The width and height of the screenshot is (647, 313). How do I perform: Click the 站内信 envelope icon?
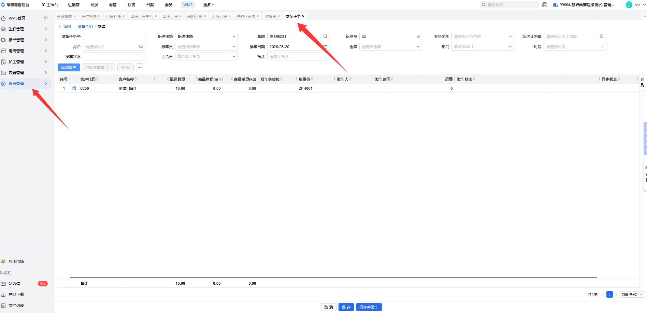[x=3, y=284]
